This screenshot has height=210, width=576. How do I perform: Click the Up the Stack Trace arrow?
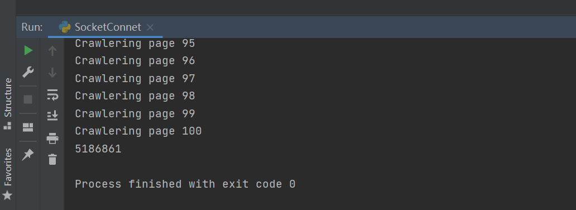[x=52, y=50]
